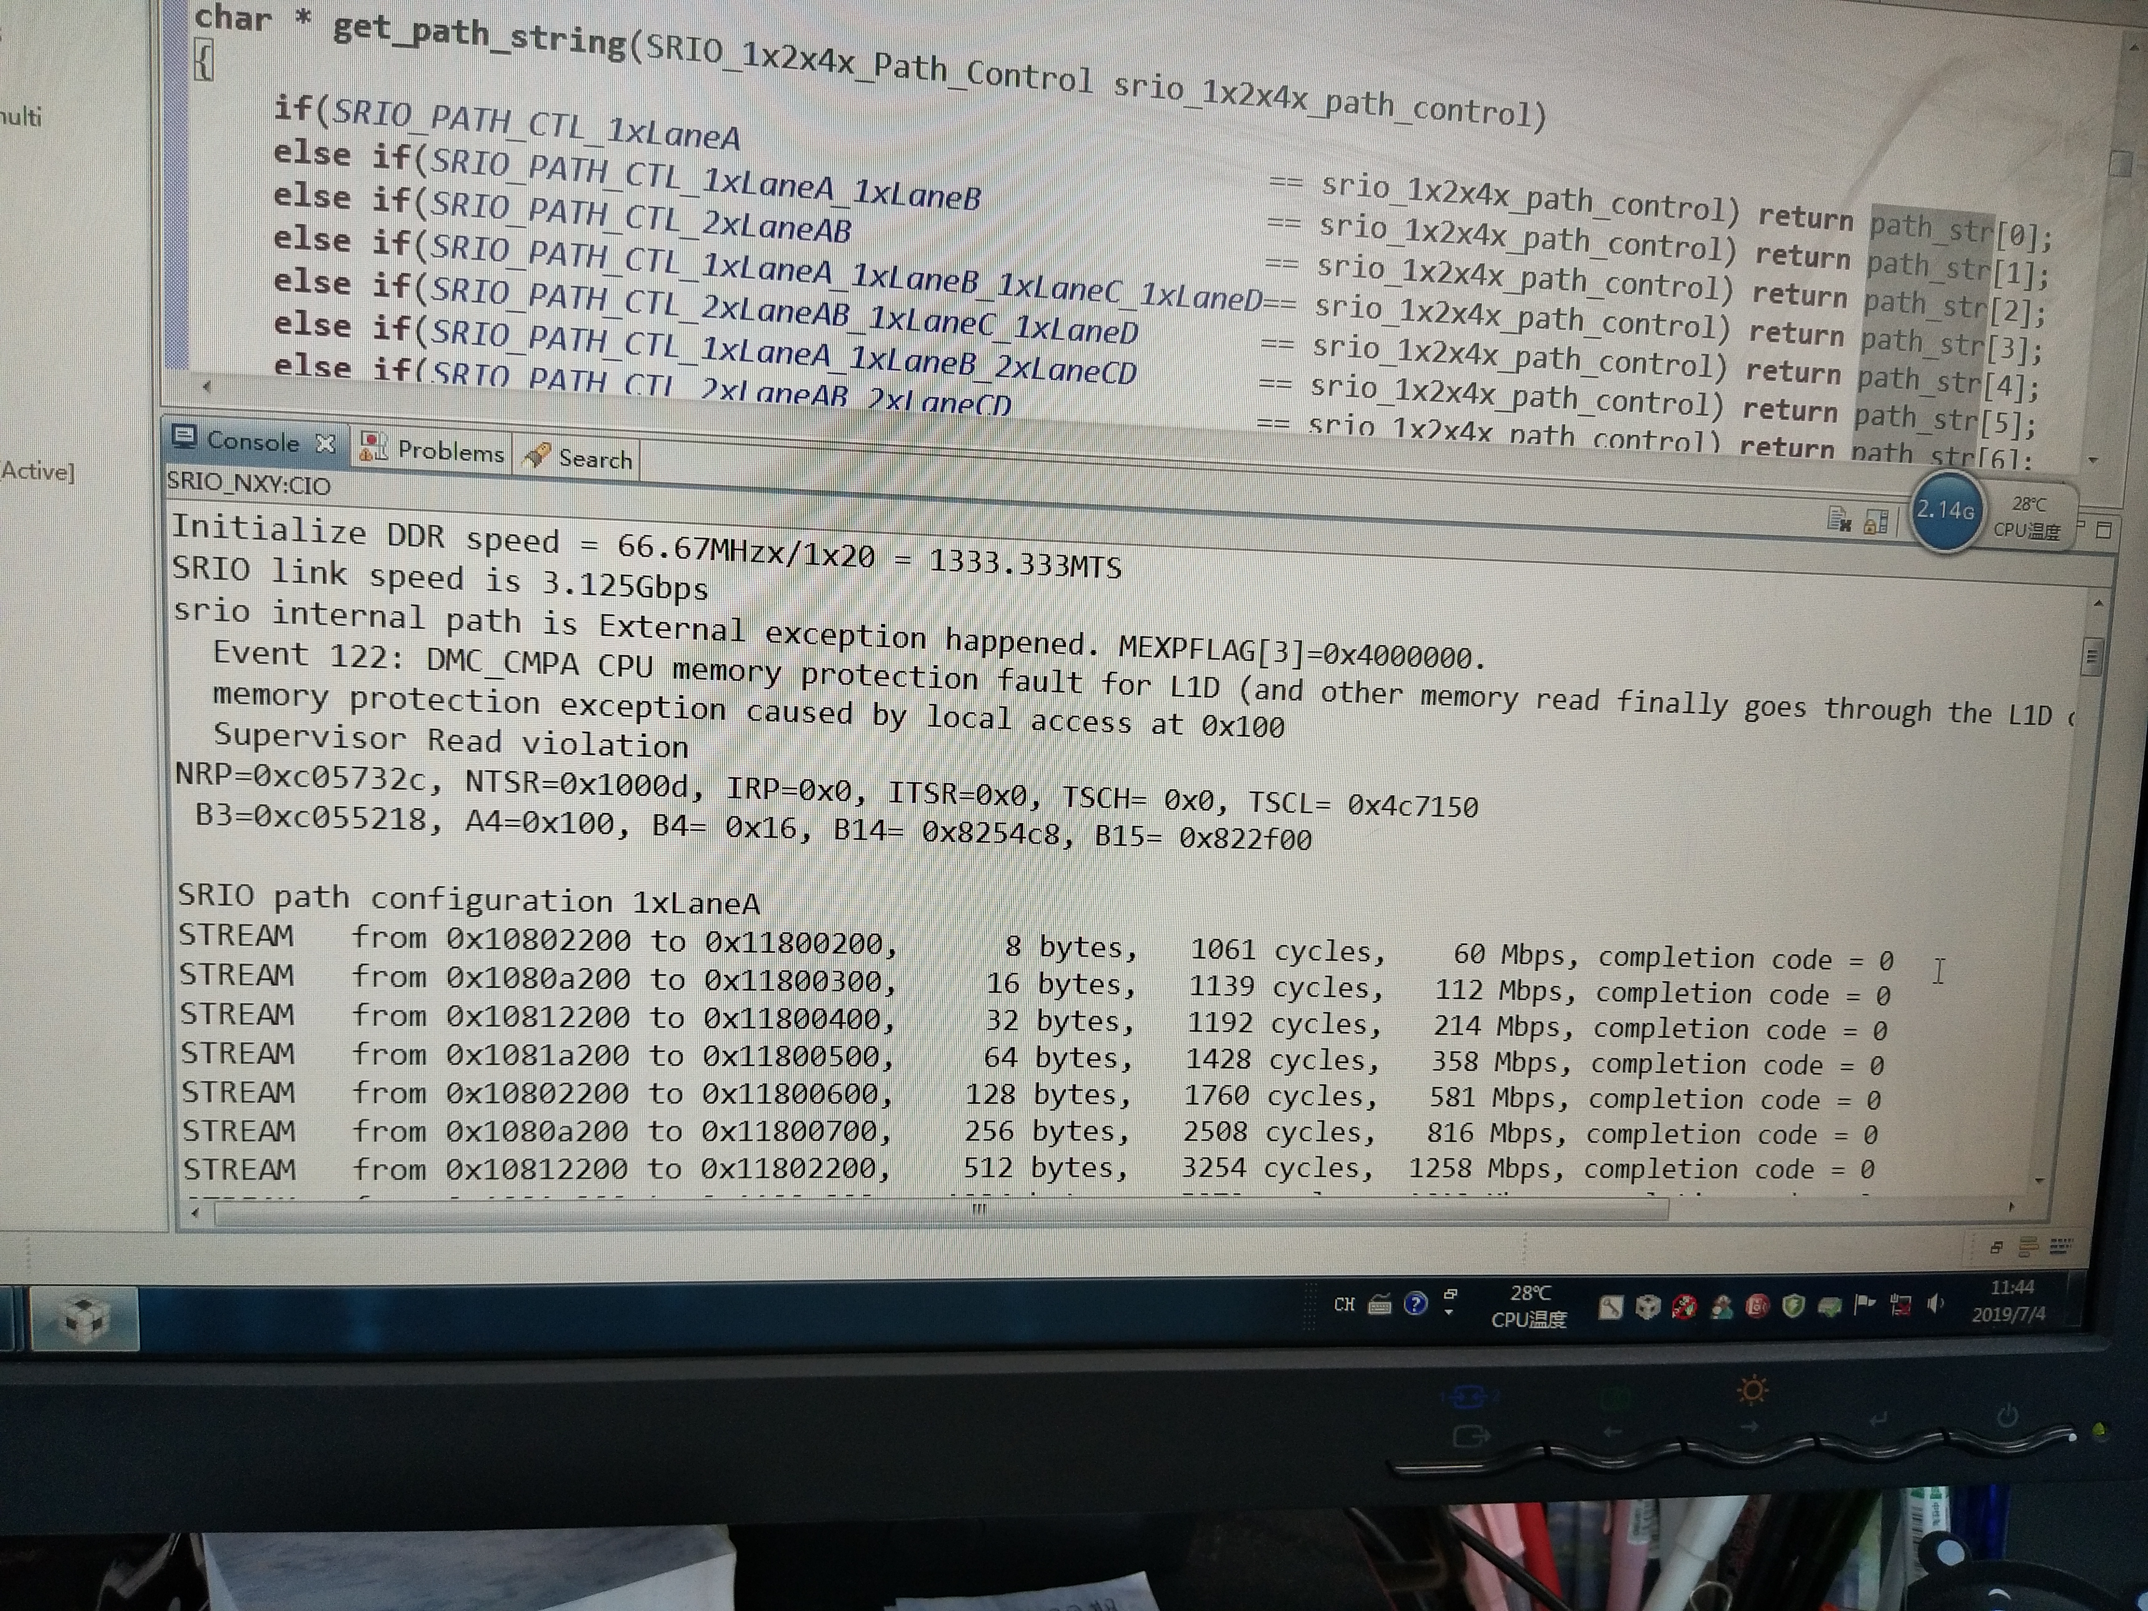The height and width of the screenshot is (1611, 2148).
Task: Toggle the CH input language indicator
Action: [x=1344, y=1304]
